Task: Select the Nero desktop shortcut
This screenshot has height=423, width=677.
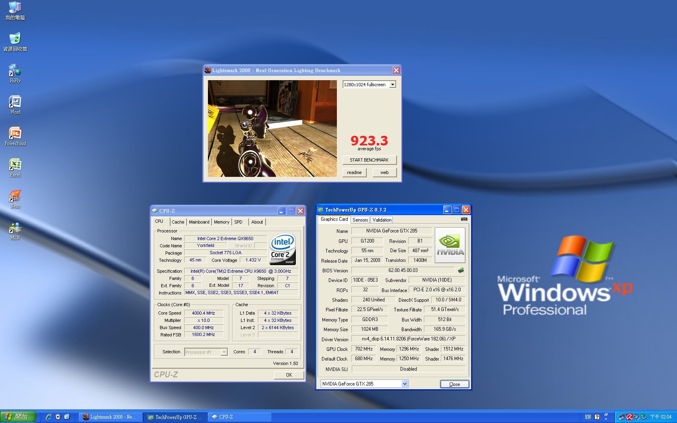Action: [x=15, y=199]
